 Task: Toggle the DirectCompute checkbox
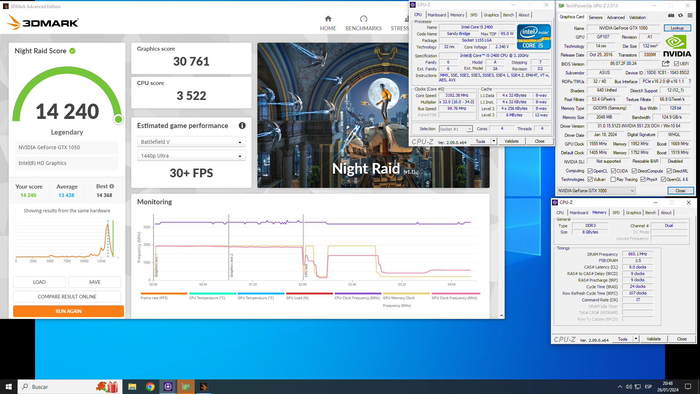pos(634,171)
